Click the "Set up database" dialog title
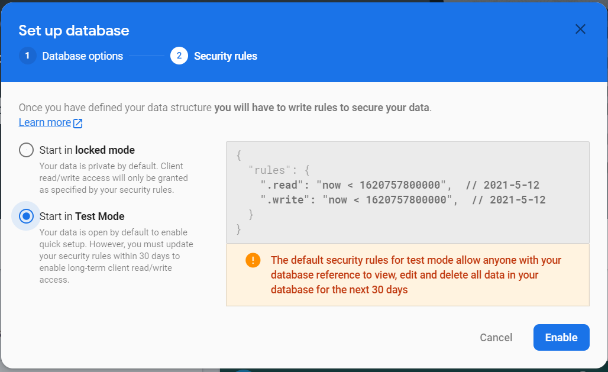 pyautogui.click(x=74, y=30)
